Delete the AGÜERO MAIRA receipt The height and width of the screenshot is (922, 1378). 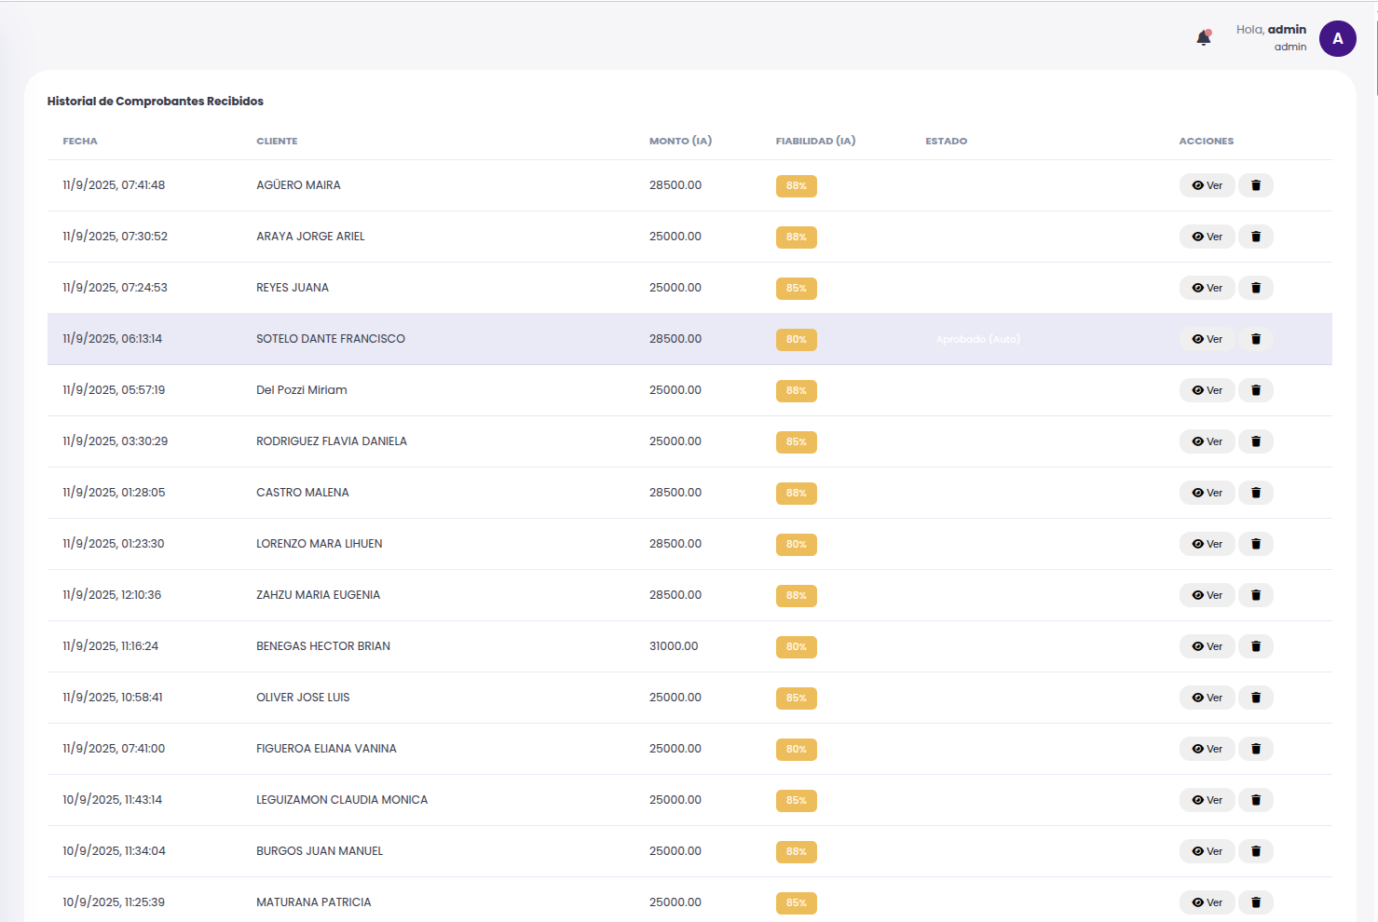[x=1255, y=185]
